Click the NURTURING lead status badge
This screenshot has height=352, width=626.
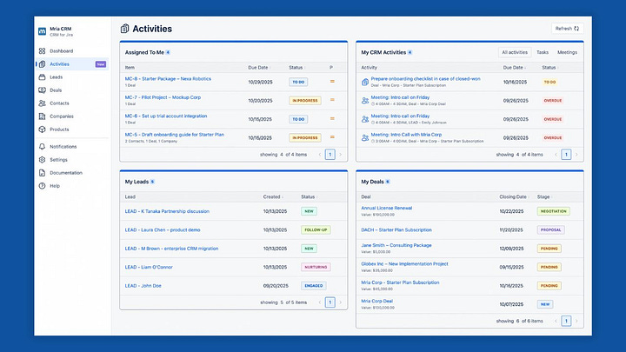coord(316,267)
